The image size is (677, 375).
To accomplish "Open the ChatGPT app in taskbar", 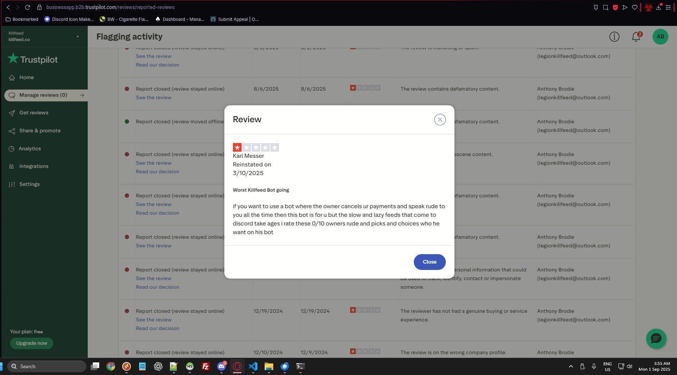I will click(x=158, y=366).
